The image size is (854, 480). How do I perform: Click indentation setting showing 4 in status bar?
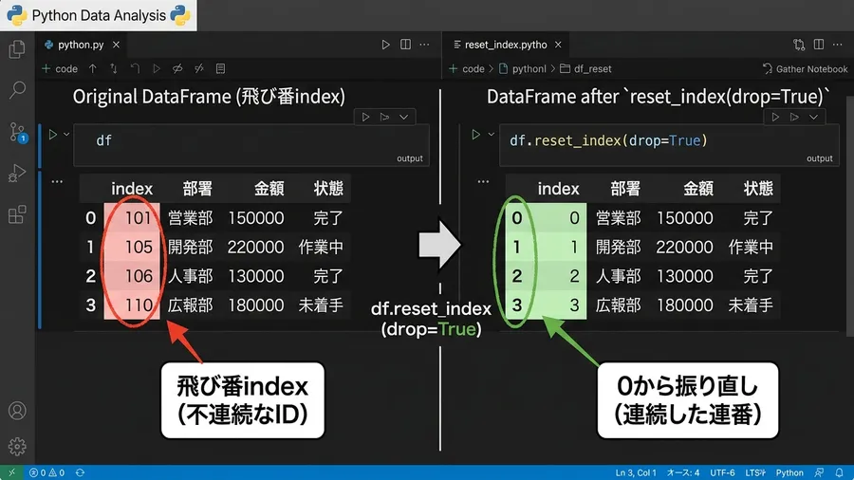point(683,472)
